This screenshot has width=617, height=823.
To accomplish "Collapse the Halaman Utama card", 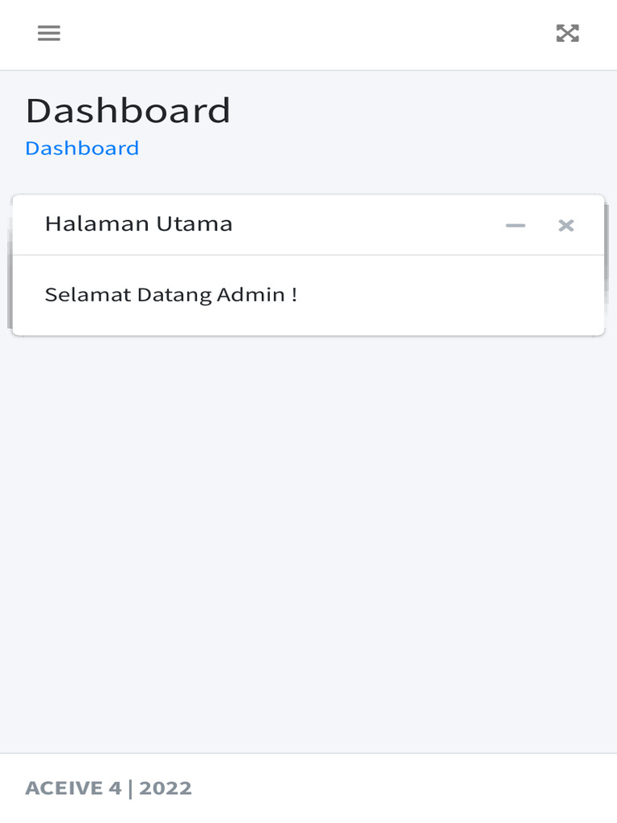I will coord(515,226).
